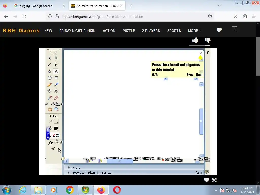Image resolution: width=260 pixels, height=195 pixels.
Task: Open the Properties tab
Action: click(78, 173)
